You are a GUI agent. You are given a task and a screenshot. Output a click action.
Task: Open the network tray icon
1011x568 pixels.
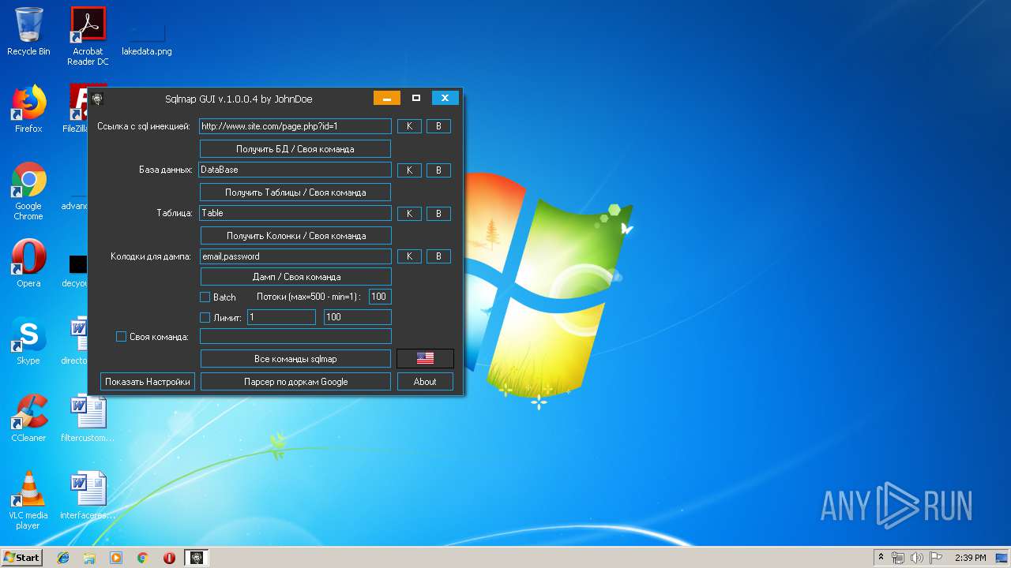(x=899, y=558)
